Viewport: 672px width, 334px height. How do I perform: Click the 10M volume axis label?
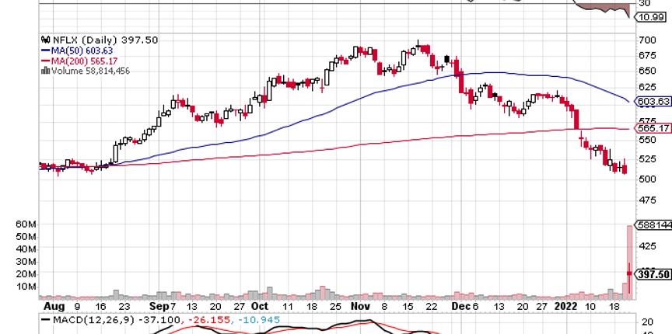click(x=26, y=287)
